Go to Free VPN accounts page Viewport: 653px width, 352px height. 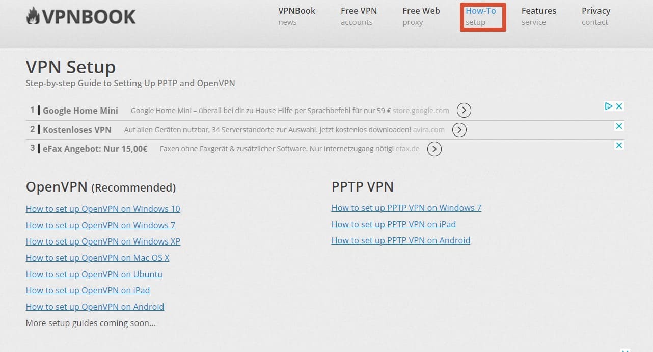click(359, 16)
